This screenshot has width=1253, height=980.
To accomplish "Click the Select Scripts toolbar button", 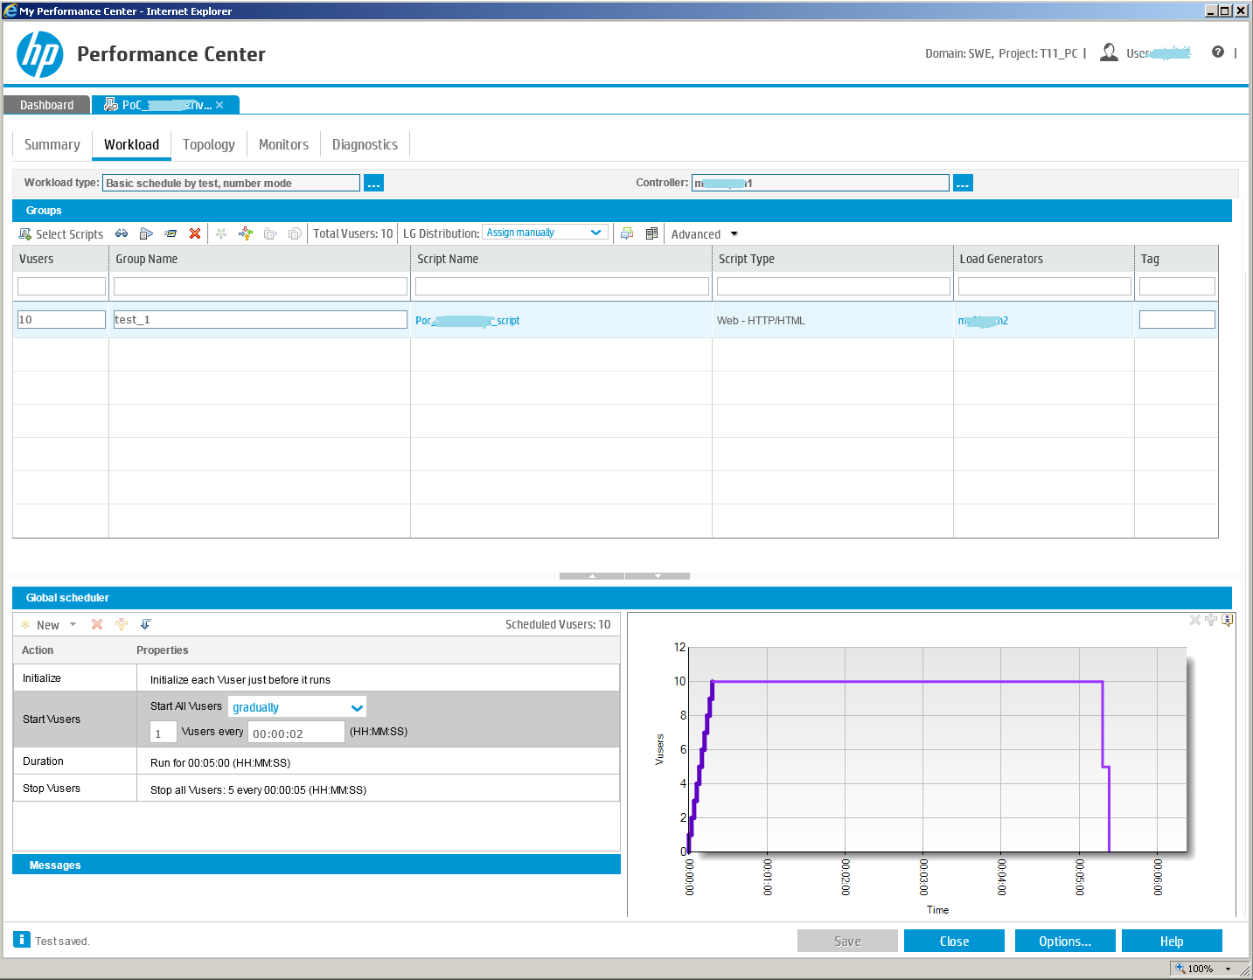I will click(61, 234).
